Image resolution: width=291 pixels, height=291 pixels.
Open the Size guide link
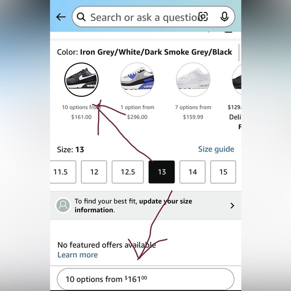[216, 149]
